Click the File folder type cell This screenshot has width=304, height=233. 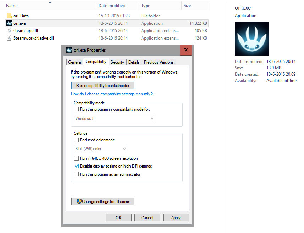tap(150, 16)
